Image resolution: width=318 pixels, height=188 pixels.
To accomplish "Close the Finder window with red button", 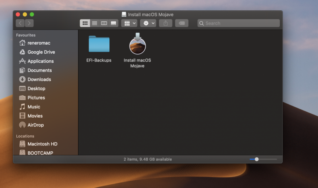I will [x=18, y=14].
